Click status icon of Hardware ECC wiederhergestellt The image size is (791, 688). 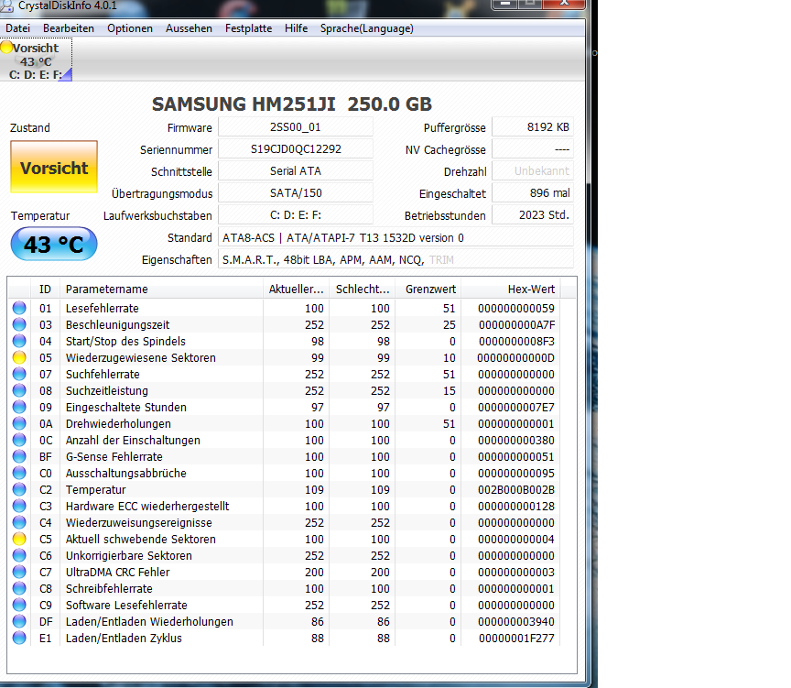pos(19,506)
